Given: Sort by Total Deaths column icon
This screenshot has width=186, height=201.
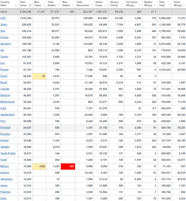Looking at the screenshot, I should click(58, 5).
